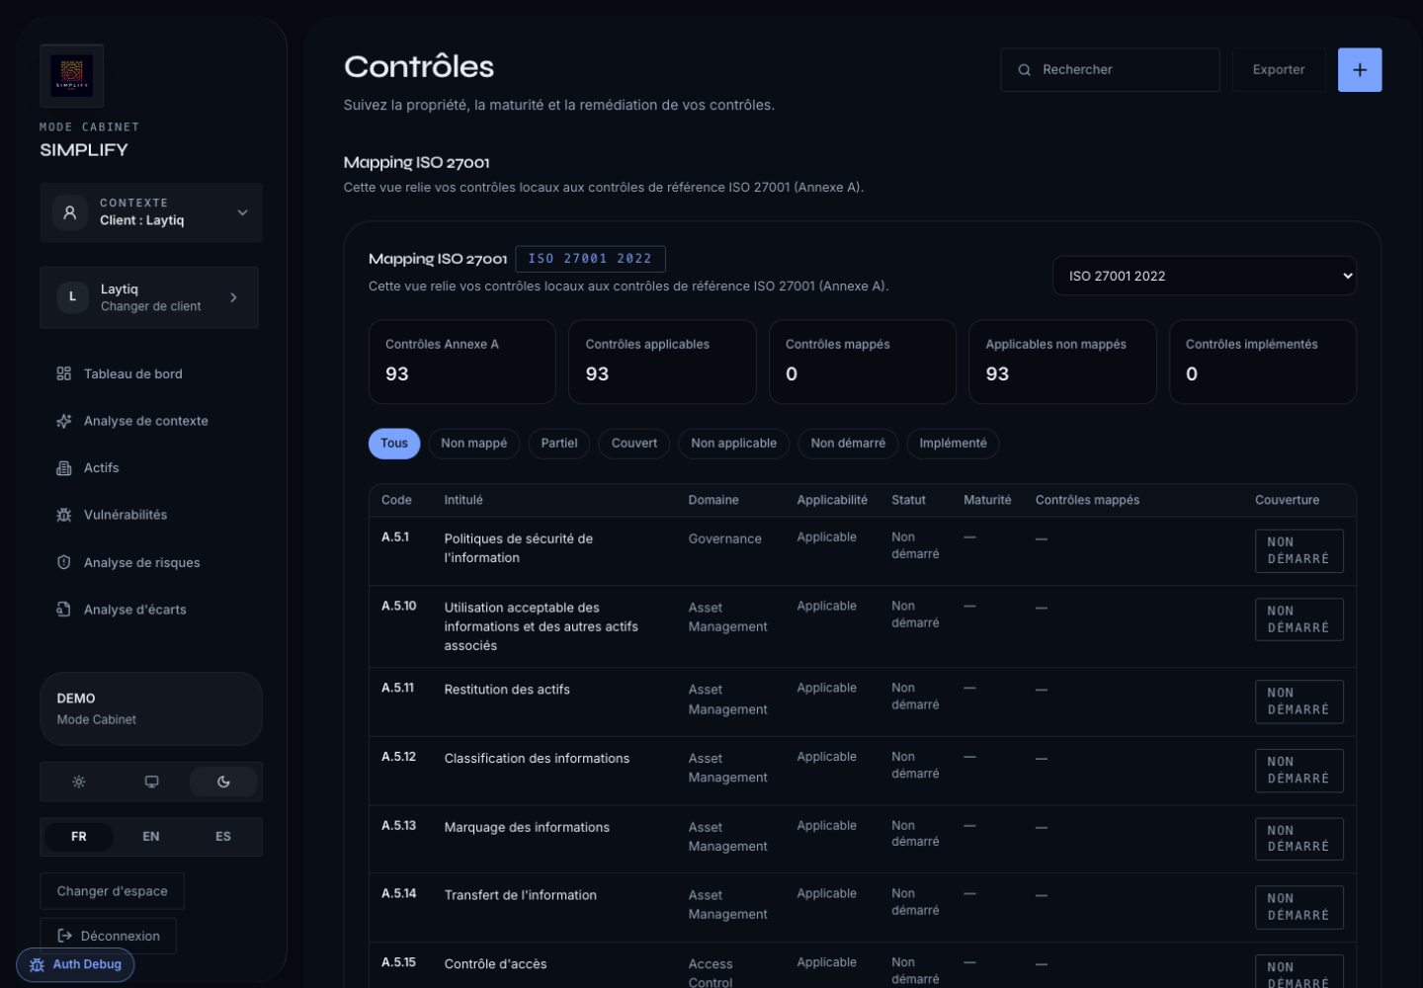Viewport: 1423px width, 988px height.
Task: Click the Analyse de risques shield icon
Action: pyautogui.click(x=64, y=562)
